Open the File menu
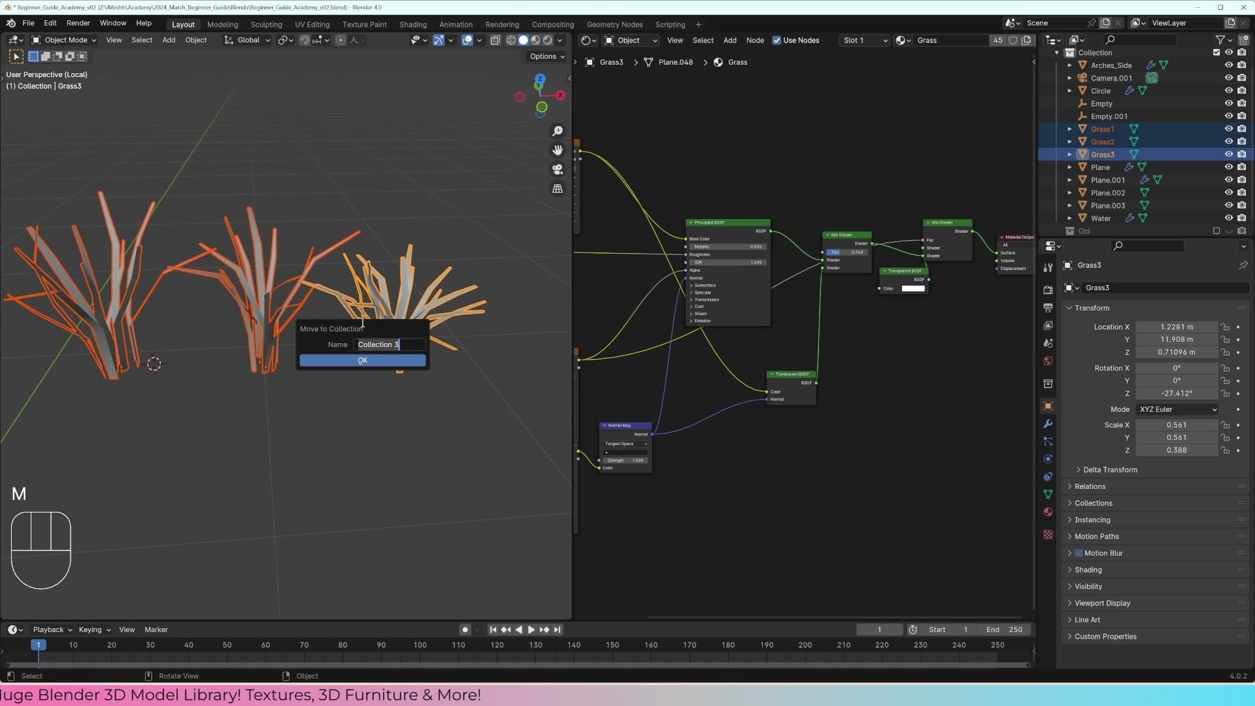 click(28, 23)
